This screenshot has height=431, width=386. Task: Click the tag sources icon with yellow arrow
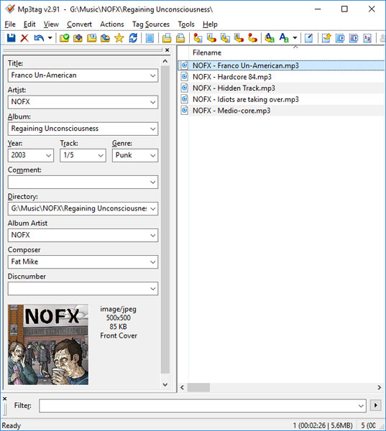point(326,38)
